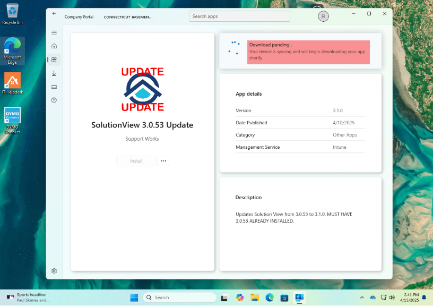Open the hamburger navigation menu
The width and height of the screenshot is (433, 306).
54,32
